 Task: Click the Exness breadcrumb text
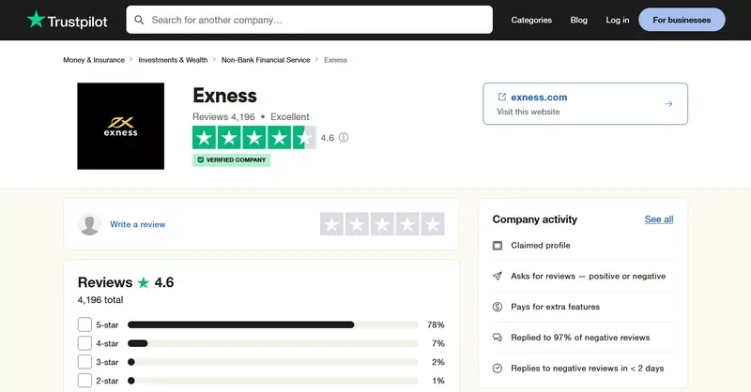(335, 60)
